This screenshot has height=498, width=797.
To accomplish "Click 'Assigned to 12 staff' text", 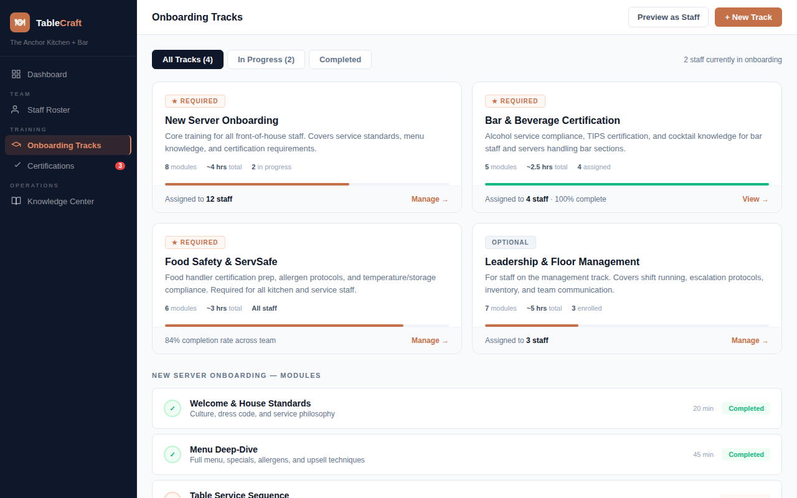I will click(199, 199).
